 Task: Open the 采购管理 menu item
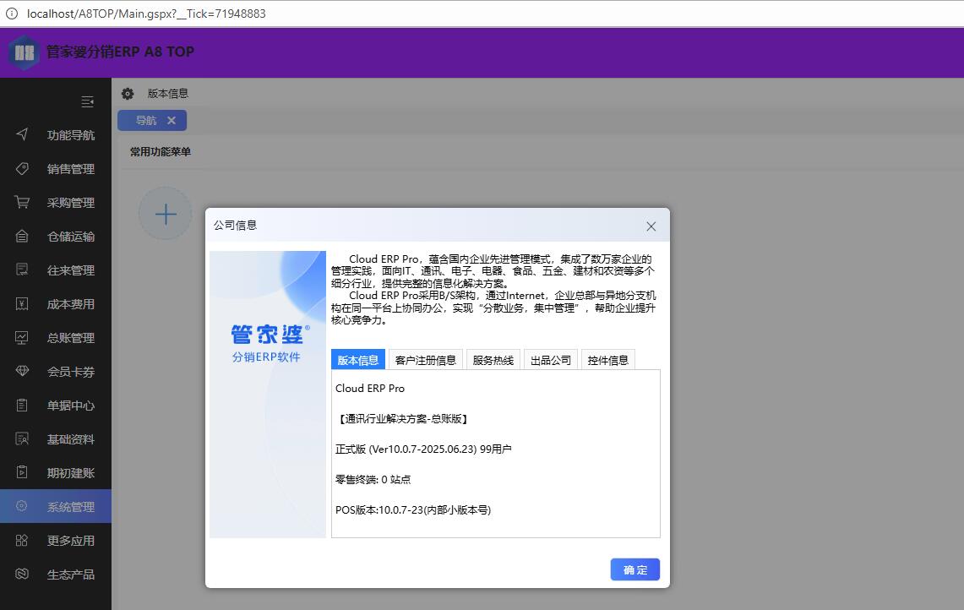56,202
